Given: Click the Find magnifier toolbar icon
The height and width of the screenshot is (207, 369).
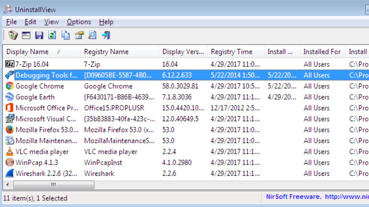Looking at the screenshot, I should (x=92, y=35).
